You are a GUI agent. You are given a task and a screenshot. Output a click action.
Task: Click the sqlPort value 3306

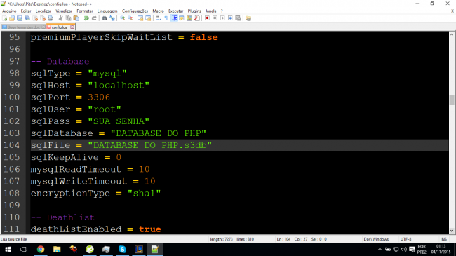coord(99,97)
